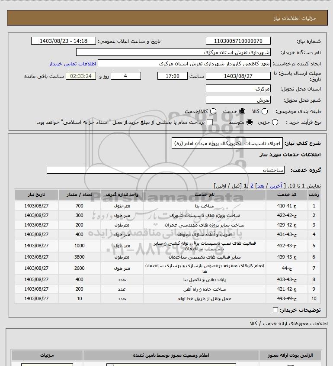Click service code ج-43-432

[287, 246]
